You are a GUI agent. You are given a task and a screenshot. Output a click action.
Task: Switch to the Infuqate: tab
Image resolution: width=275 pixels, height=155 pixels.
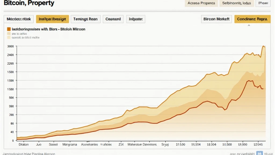[x=136, y=19]
